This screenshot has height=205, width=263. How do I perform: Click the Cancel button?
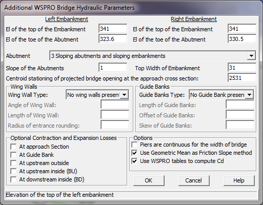(194, 180)
